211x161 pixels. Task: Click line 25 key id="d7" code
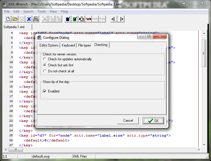(95, 135)
